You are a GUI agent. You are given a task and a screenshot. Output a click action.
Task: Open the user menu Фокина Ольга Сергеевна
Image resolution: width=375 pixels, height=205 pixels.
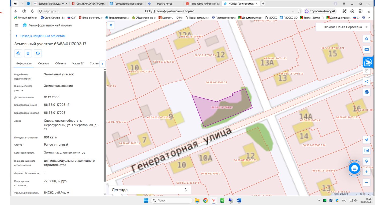pyautogui.click(x=343, y=27)
